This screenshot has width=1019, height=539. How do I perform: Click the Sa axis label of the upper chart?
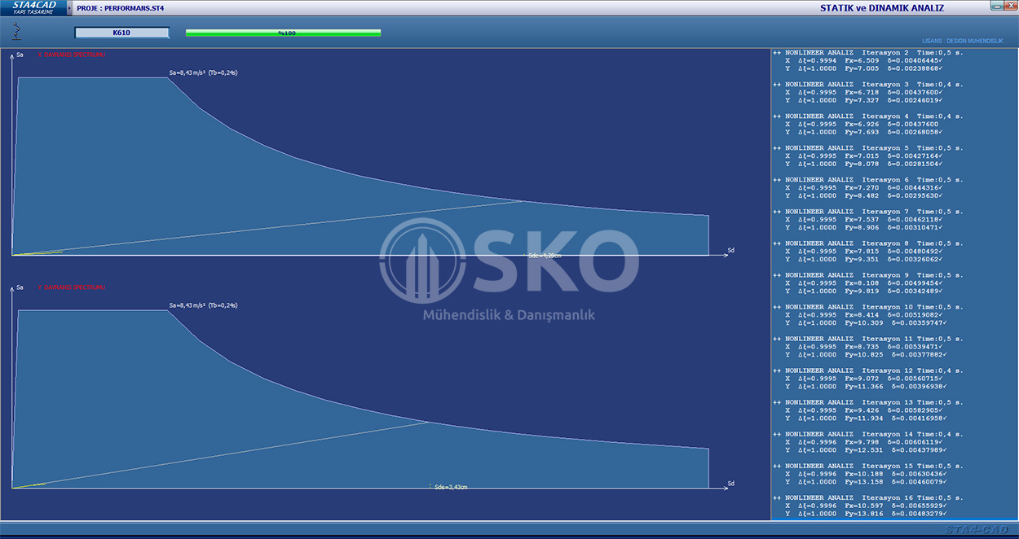pyautogui.click(x=20, y=55)
